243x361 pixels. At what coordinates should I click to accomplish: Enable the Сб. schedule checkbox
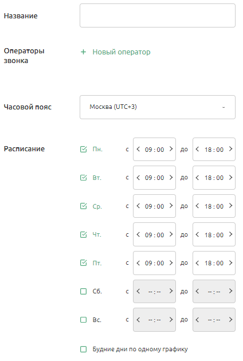(x=83, y=292)
